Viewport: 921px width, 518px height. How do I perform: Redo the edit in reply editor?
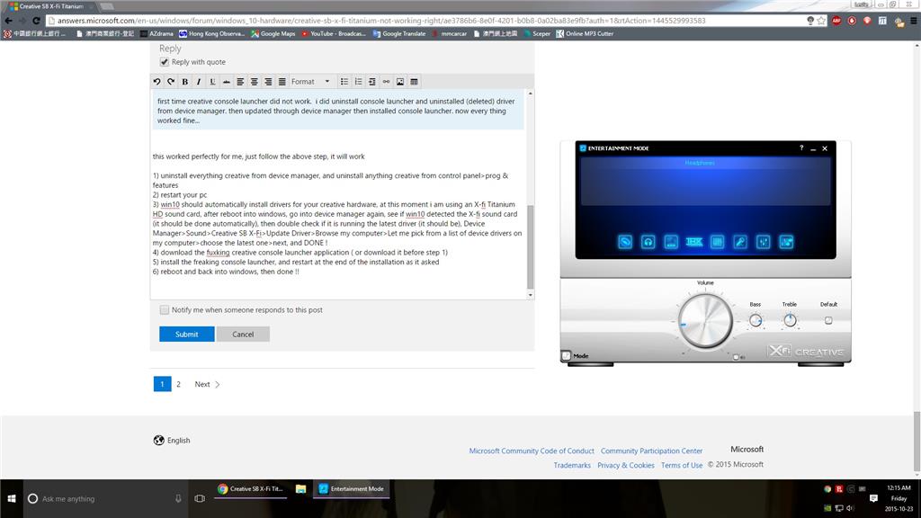click(171, 82)
